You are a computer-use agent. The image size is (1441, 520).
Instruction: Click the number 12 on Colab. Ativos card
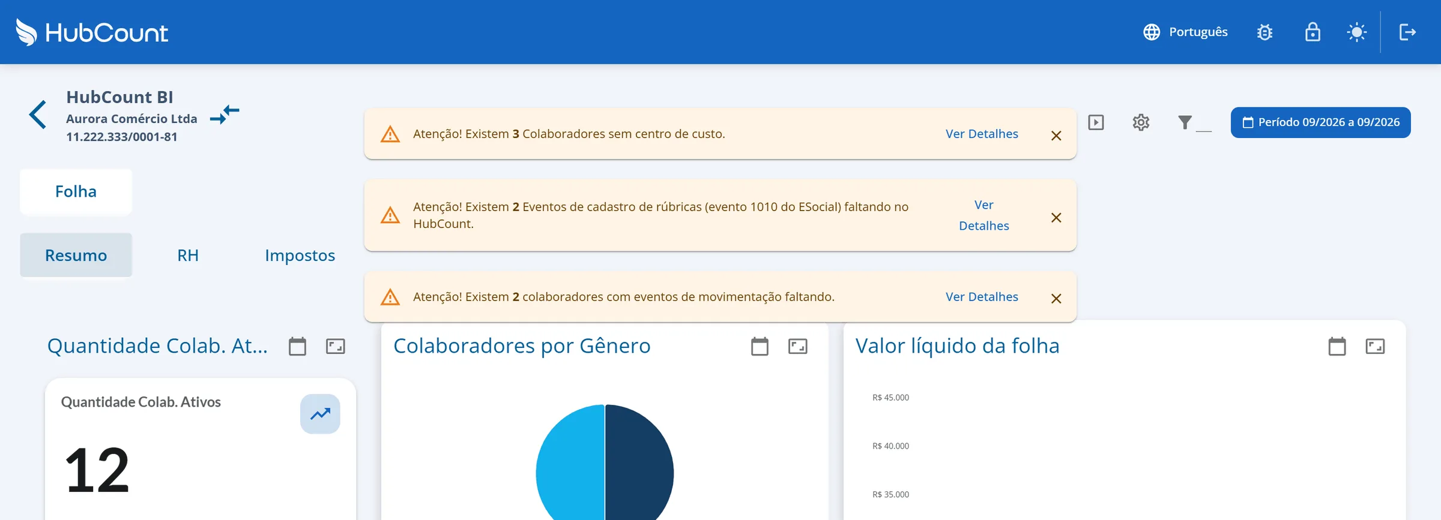[x=97, y=471]
